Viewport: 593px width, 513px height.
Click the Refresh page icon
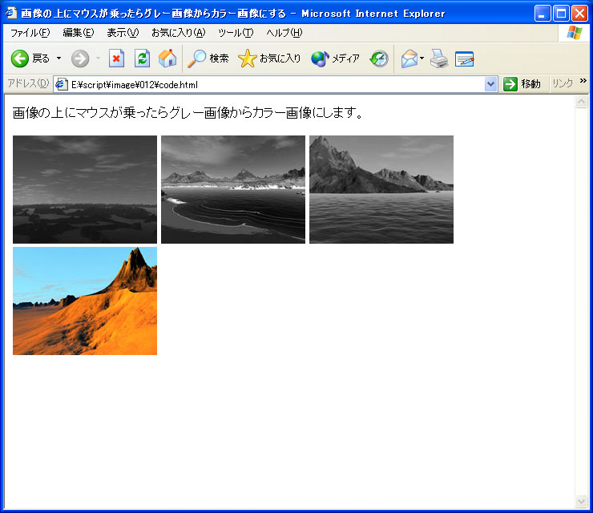[142, 59]
